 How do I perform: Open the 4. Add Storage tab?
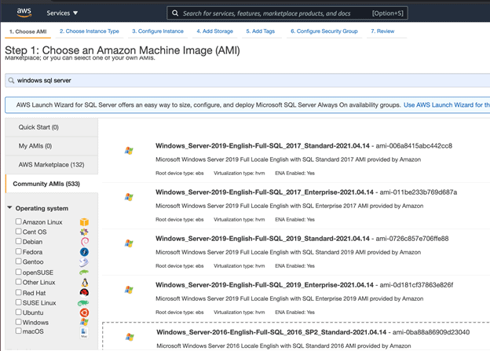click(214, 31)
